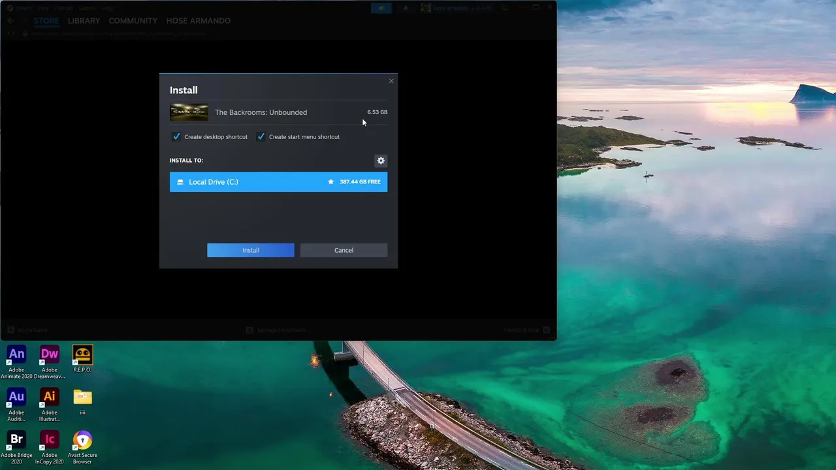
Task: Click Manage Downloads in Steam footer
Action: click(276, 330)
